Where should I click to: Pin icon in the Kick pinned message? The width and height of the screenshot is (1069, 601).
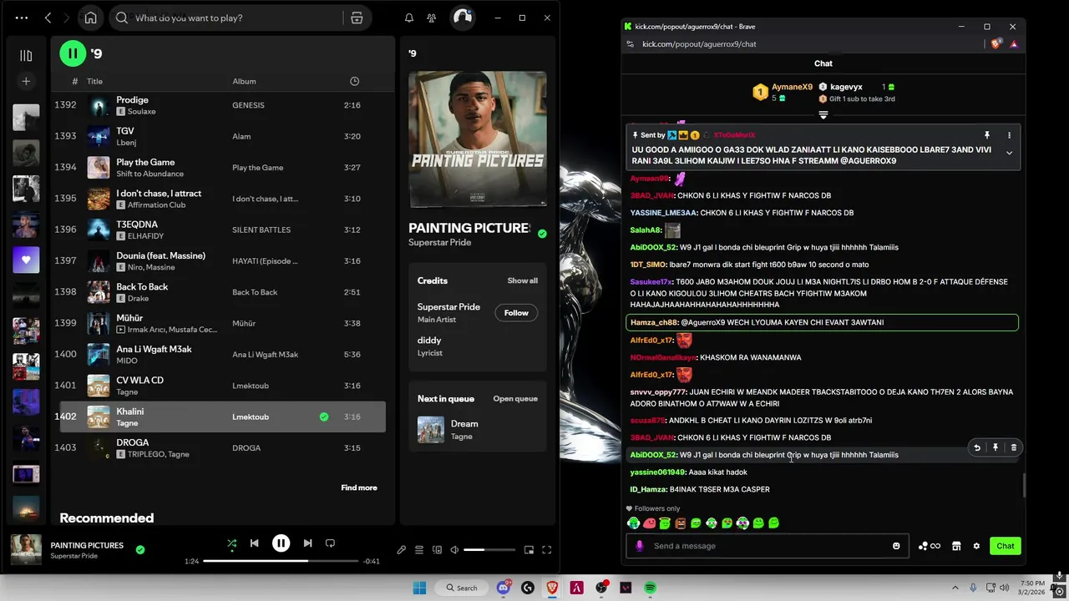click(x=986, y=135)
